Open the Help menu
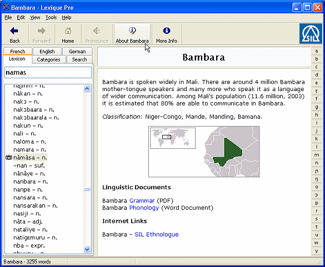This screenshot has width=325, height=267. click(x=67, y=18)
